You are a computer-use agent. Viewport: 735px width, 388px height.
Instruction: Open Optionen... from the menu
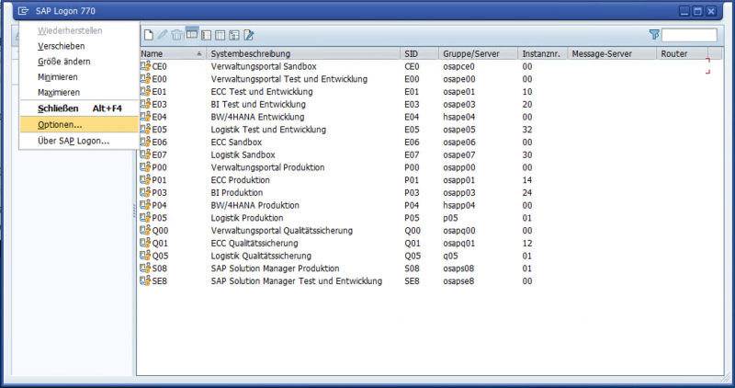tap(79, 125)
